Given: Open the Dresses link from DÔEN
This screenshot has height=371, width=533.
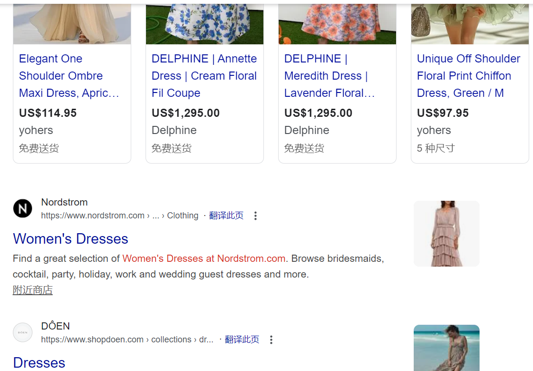Looking at the screenshot, I should click(39, 362).
